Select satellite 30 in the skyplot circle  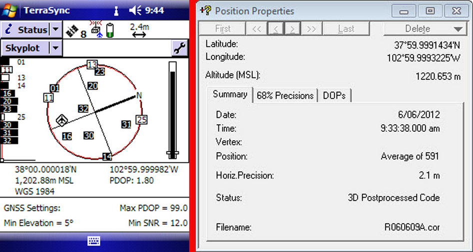coord(89,136)
